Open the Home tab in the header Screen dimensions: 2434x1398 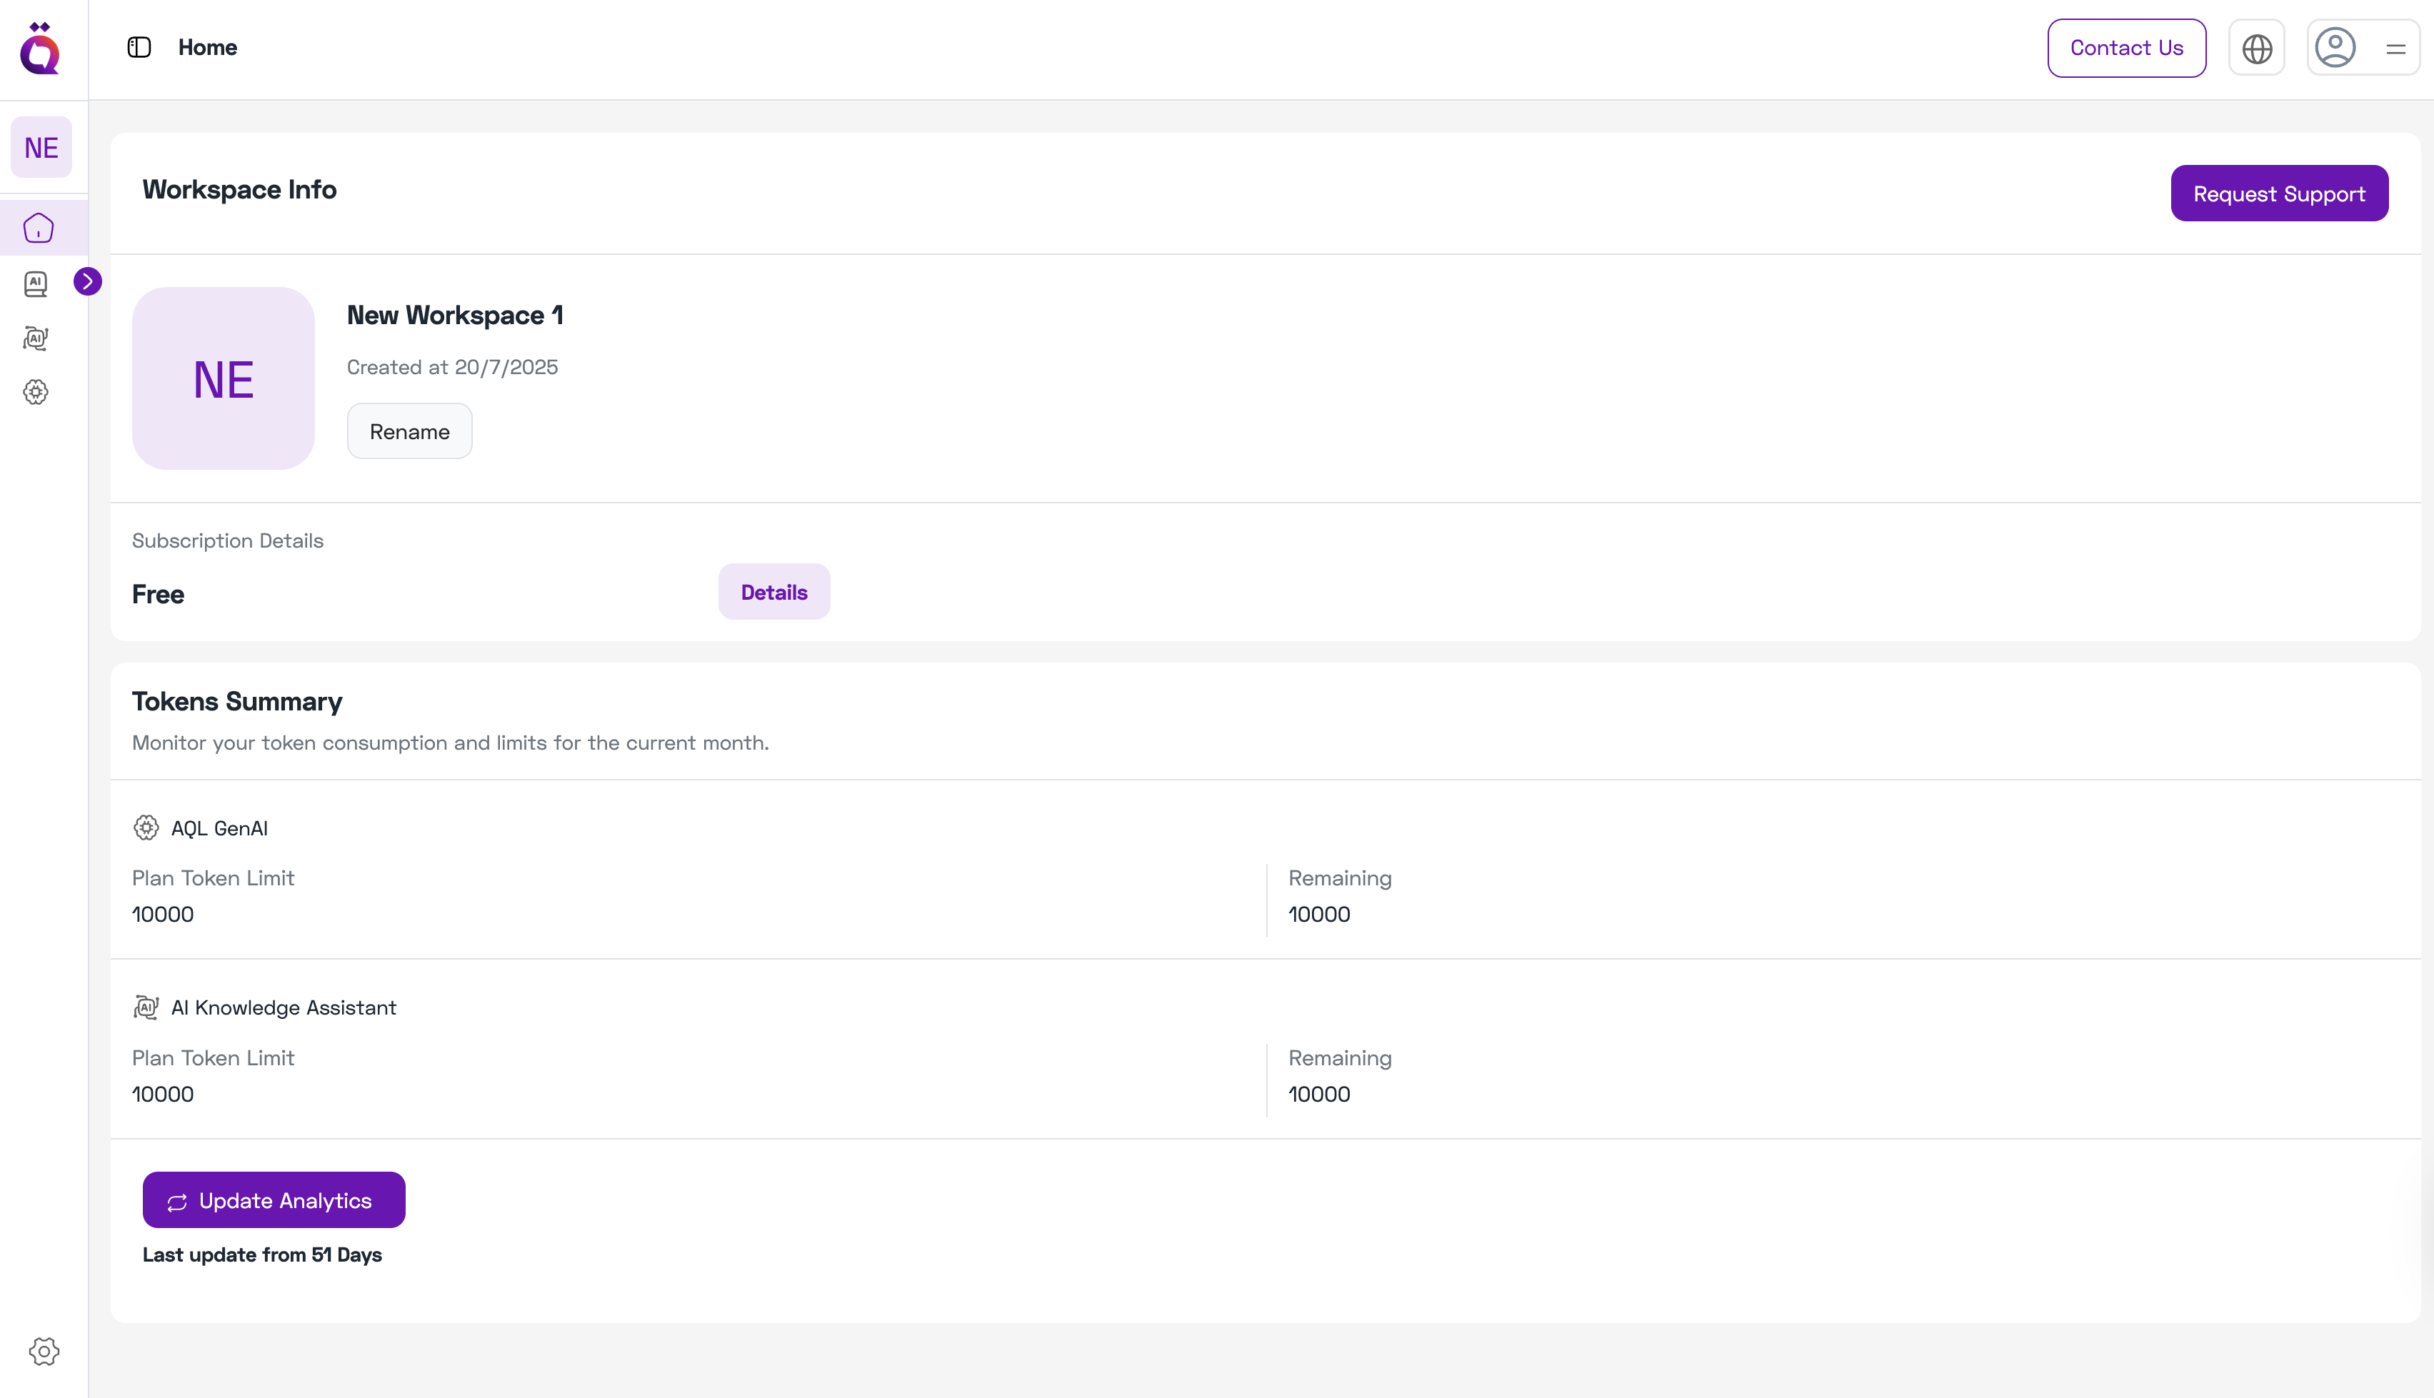click(x=206, y=46)
